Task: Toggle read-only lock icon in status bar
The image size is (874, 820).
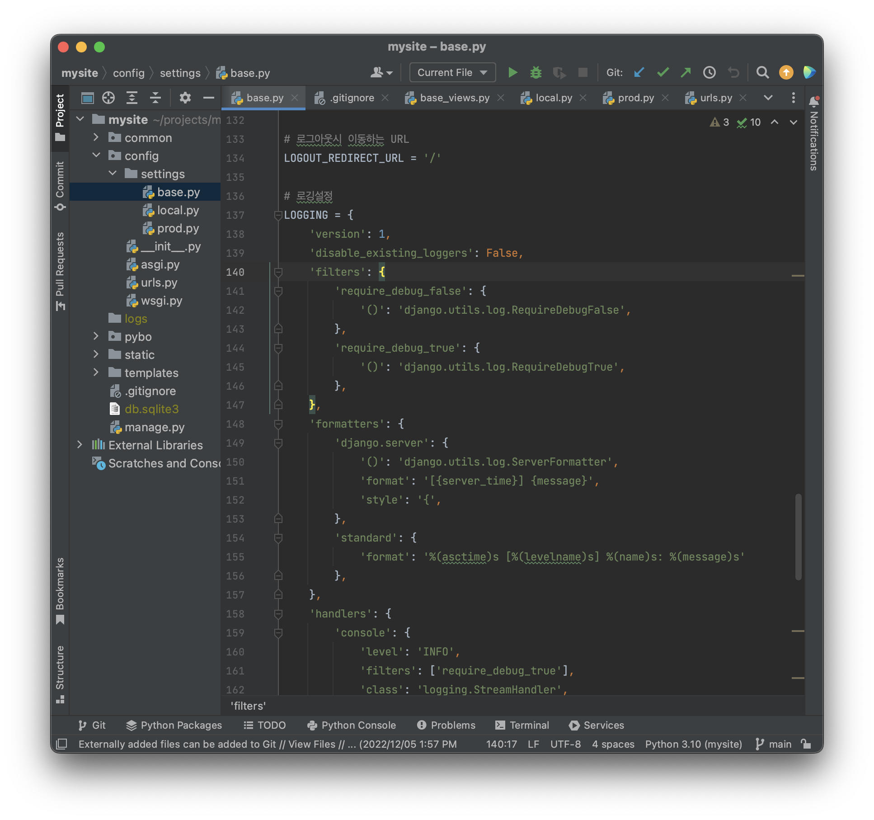Action: pyautogui.click(x=806, y=744)
